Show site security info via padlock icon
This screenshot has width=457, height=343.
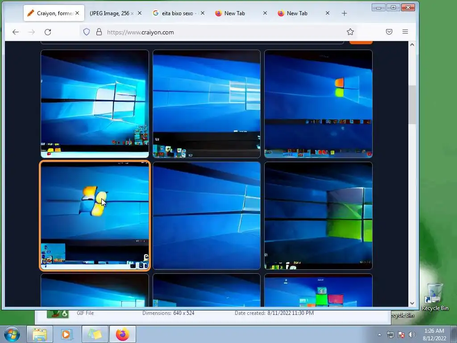[x=99, y=32]
